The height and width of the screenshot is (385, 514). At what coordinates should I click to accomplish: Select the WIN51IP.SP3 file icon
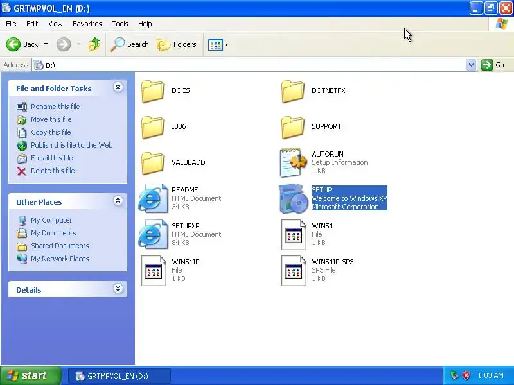(294, 271)
